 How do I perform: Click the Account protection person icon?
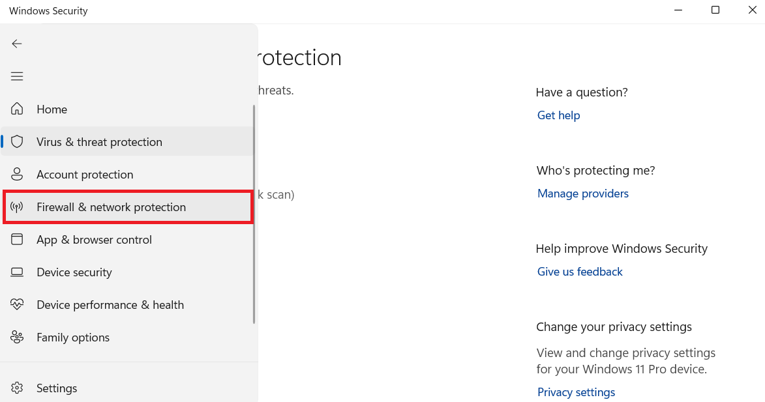click(x=17, y=174)
